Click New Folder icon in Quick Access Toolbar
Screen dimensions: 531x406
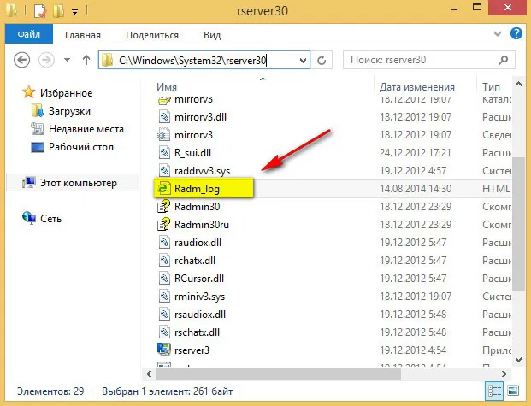pos(59,11)
